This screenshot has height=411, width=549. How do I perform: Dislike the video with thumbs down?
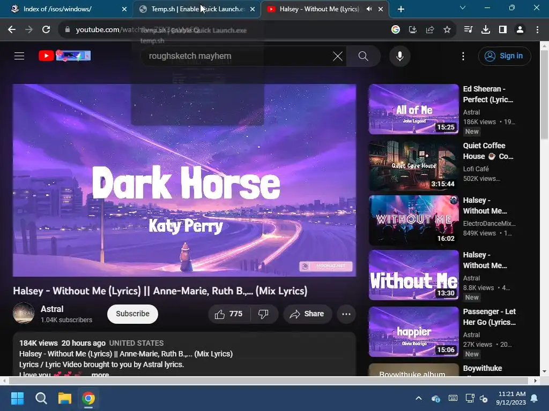click(x=264, y=314)
